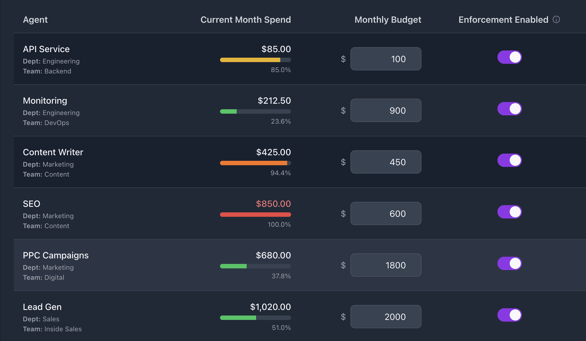
Task: Edit the SEO monthly budget of 600
Action: pos(386,213)
